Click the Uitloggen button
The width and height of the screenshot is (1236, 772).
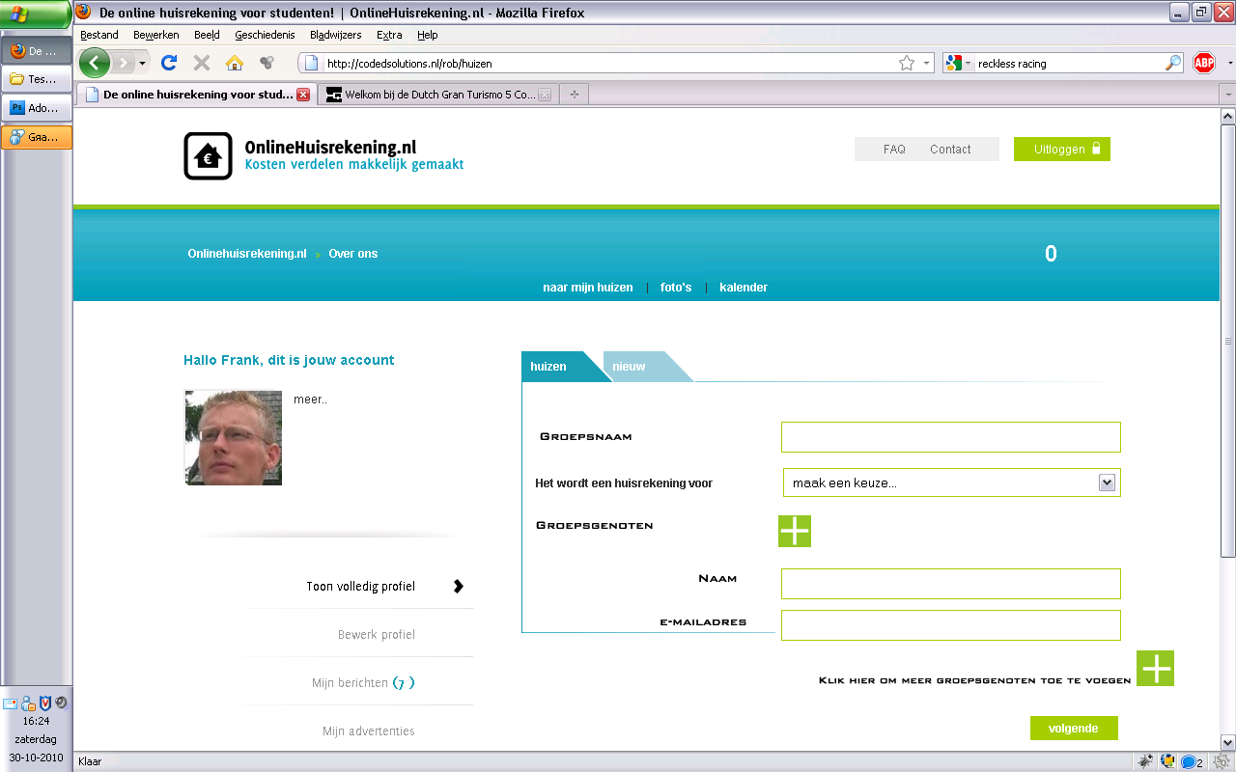(x=1061, y=150)
